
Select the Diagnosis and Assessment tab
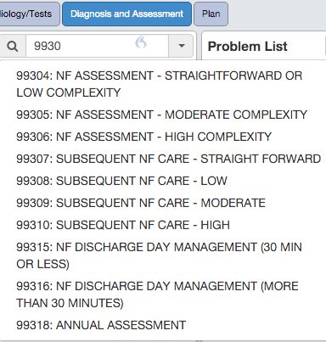126,14
